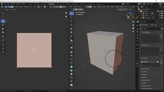Screen dimensions: 164x92
Task: Select the Measure tool in 3D viewport
Action: click(x=71, y=40)
